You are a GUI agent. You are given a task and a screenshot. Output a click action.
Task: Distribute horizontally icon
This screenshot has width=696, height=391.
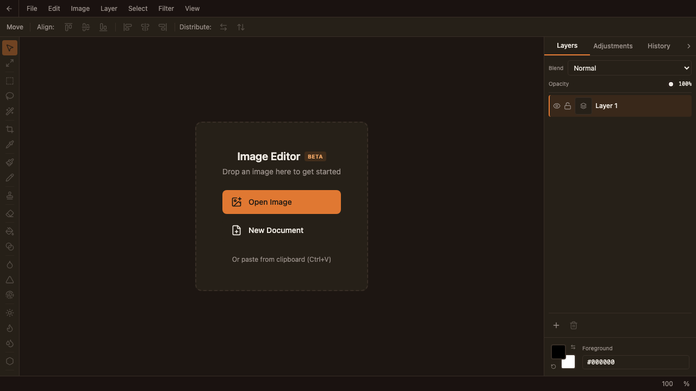pos(223,27)
